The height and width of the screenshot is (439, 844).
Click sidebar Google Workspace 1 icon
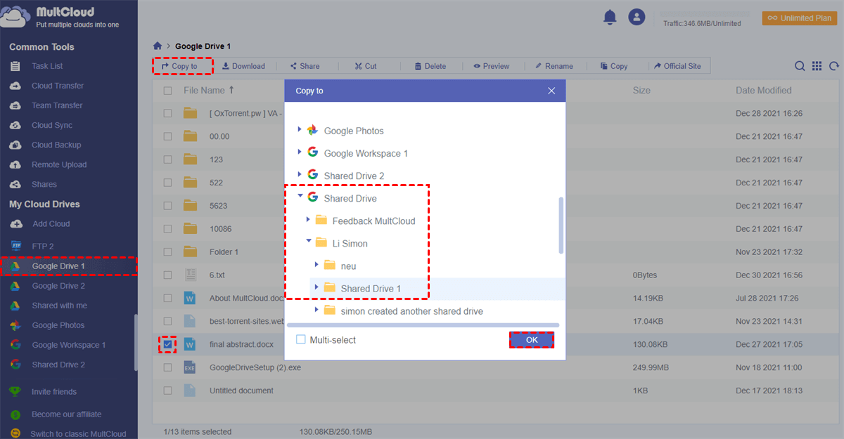[15, 345]
